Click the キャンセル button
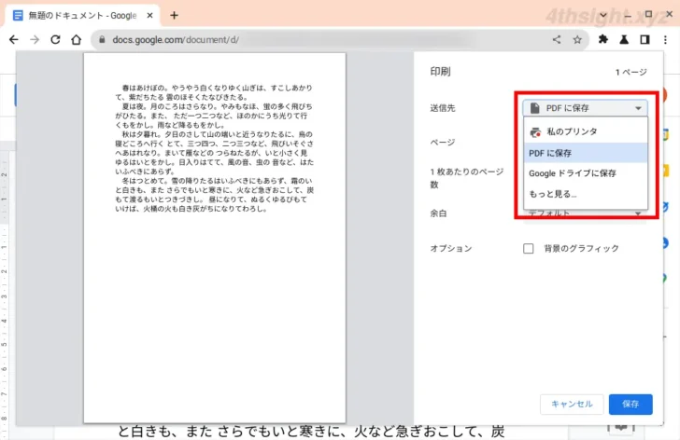This screenshot has height=440, width=680. 572,404
